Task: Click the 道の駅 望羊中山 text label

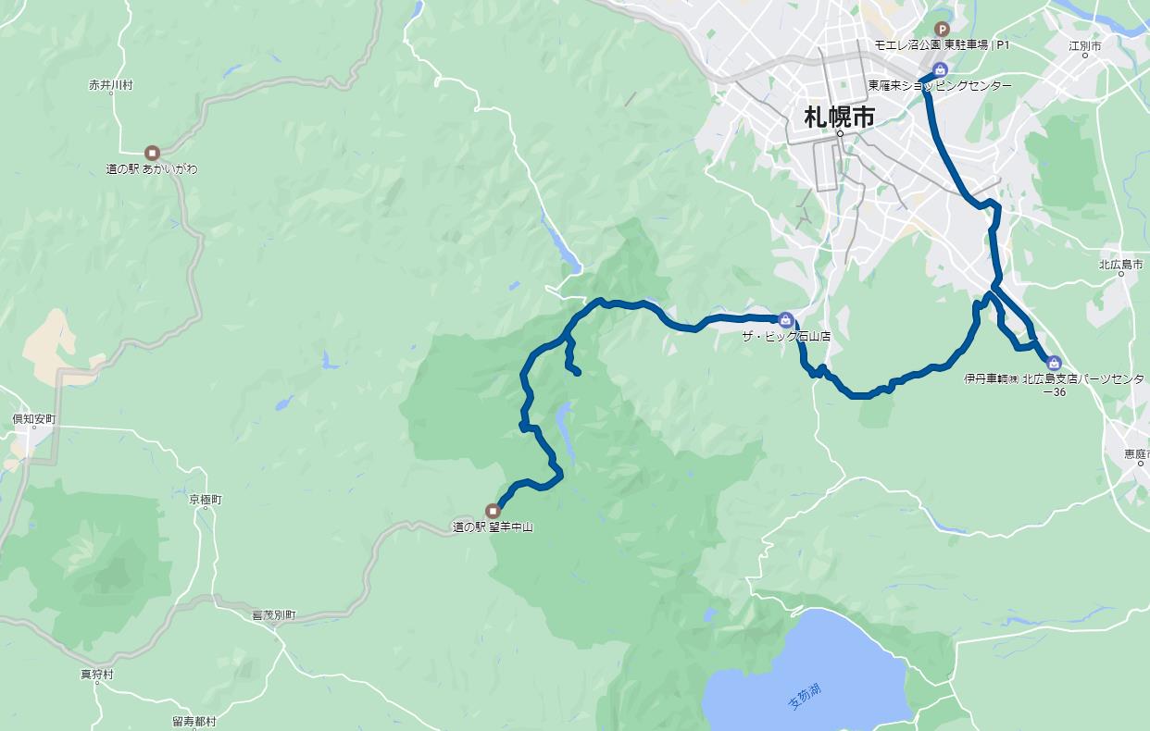Action: point(493,527)
